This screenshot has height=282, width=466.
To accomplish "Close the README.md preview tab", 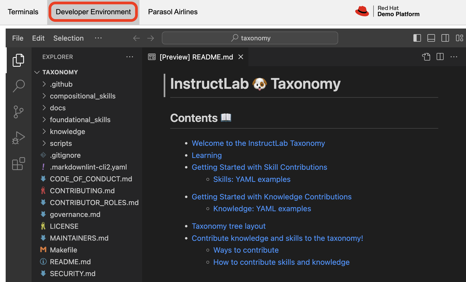I will click(241, 57).
